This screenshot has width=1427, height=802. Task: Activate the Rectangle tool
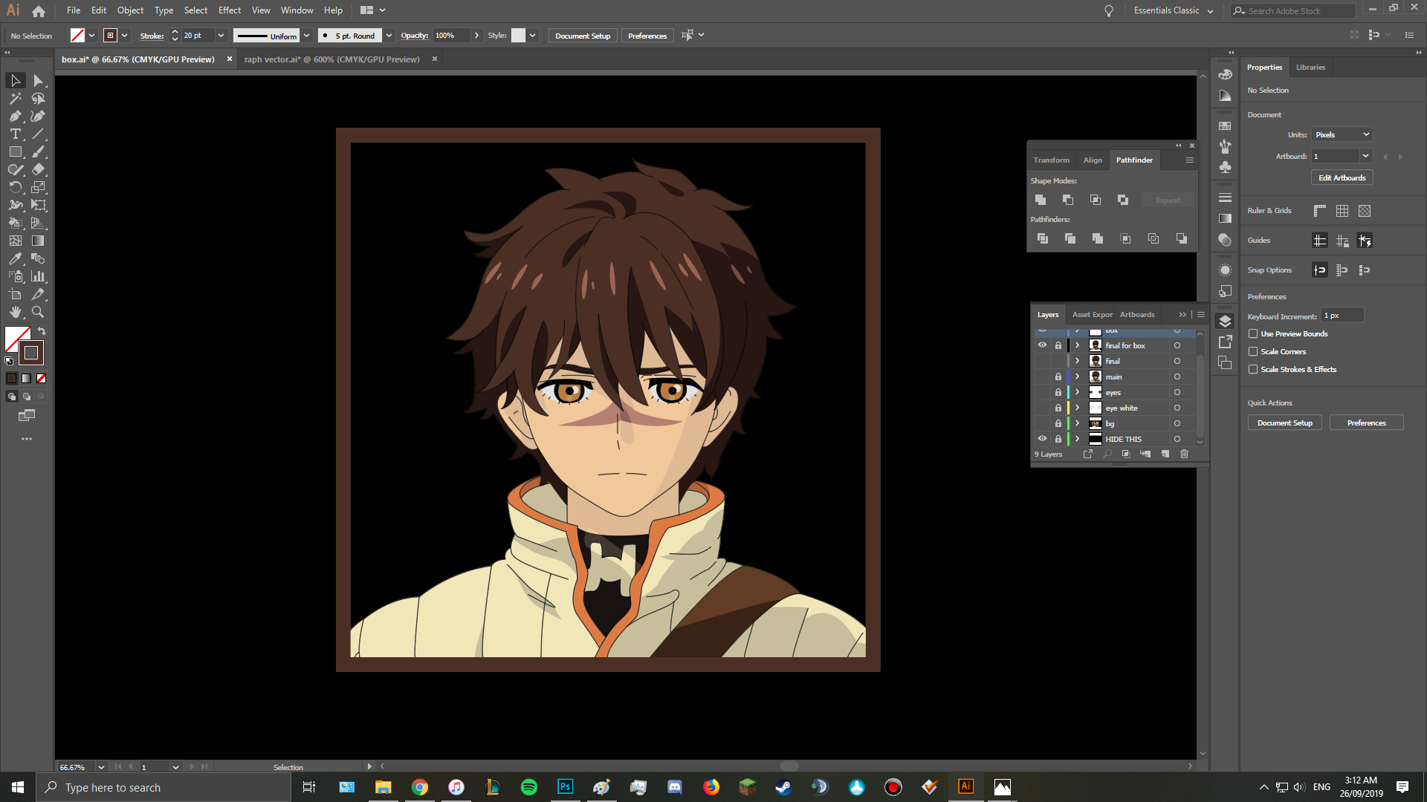pyautogui.click(x=15, y=151)
